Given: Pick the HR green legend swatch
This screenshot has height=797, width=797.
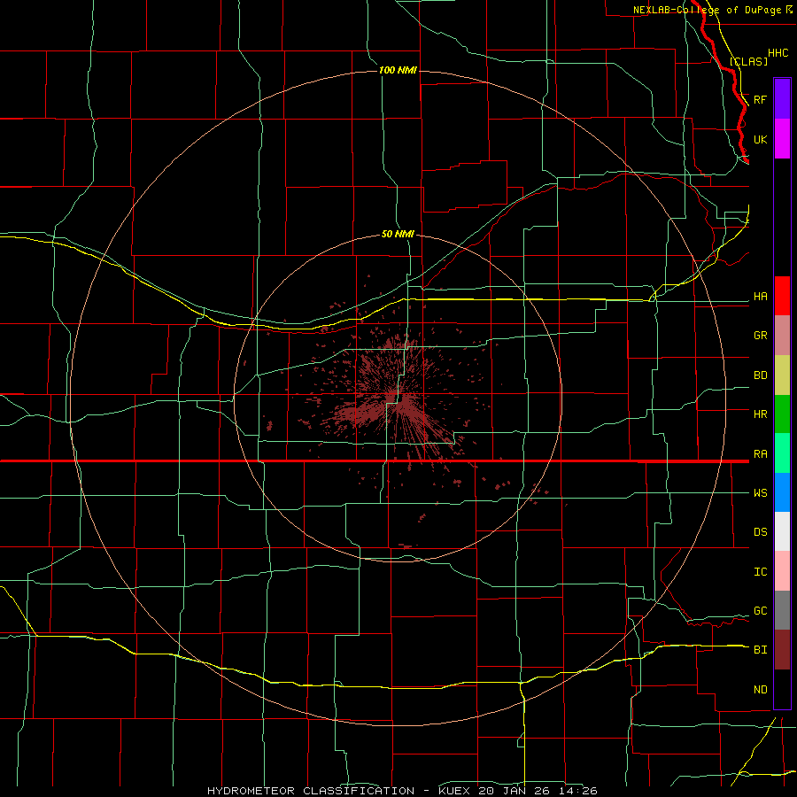Looking at the screenshot, I should point(782,414).
